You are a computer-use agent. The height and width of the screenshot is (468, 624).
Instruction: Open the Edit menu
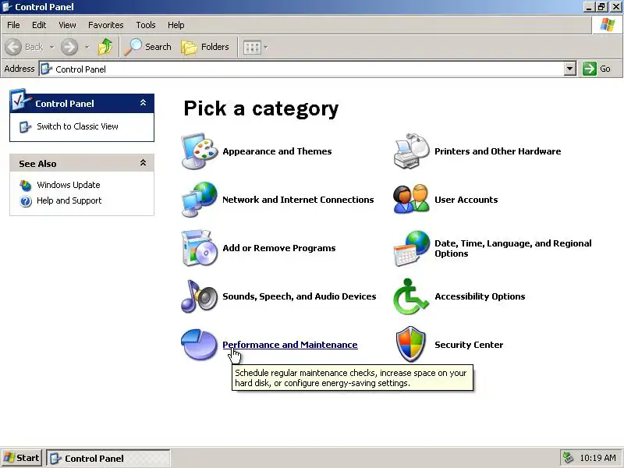(x=39, y=25)
